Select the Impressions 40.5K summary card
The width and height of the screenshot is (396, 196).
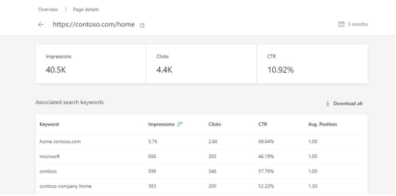[x=90, y=64]
